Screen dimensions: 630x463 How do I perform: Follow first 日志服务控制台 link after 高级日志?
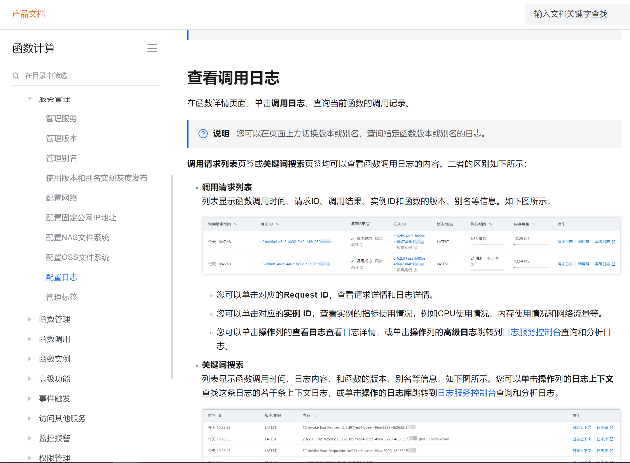click(531, 332)
